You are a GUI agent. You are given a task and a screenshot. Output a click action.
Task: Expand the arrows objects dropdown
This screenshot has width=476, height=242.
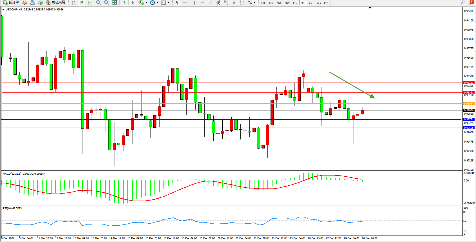(x=254, y=3)
